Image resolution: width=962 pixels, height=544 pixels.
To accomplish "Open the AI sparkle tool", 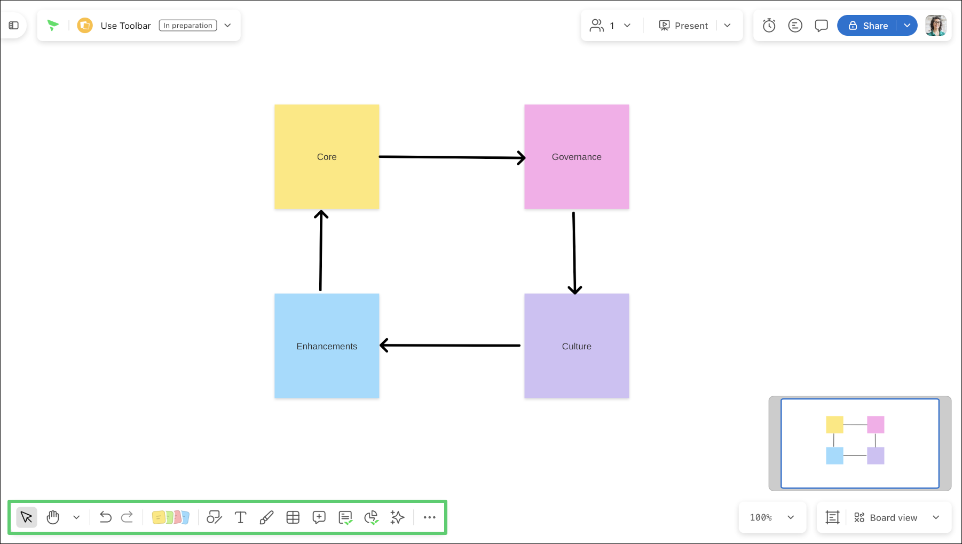I will [x=397, y=517].
